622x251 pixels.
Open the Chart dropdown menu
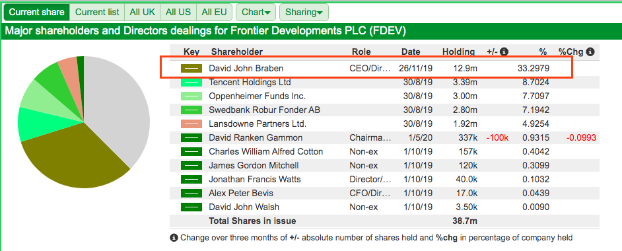tap(256, 13)
